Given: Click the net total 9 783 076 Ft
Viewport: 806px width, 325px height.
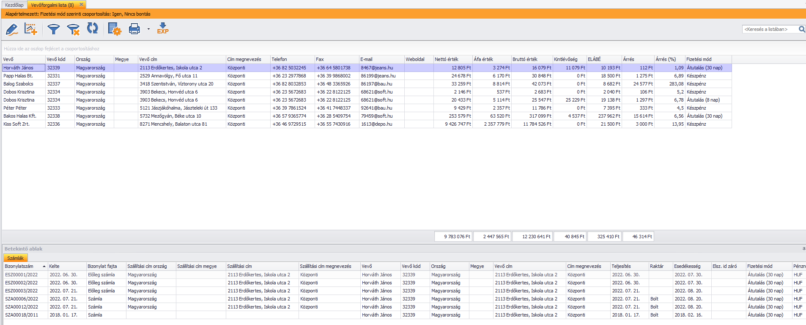Looking at the screenshot, I should (x=453, y=237).
